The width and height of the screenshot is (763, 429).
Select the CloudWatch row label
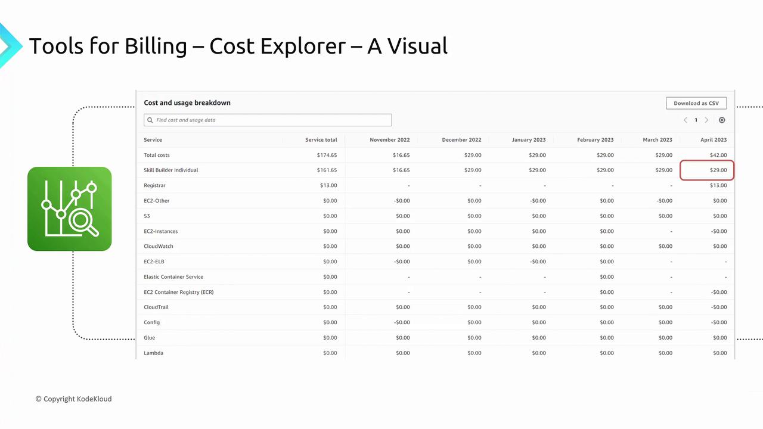click(159, 246)
